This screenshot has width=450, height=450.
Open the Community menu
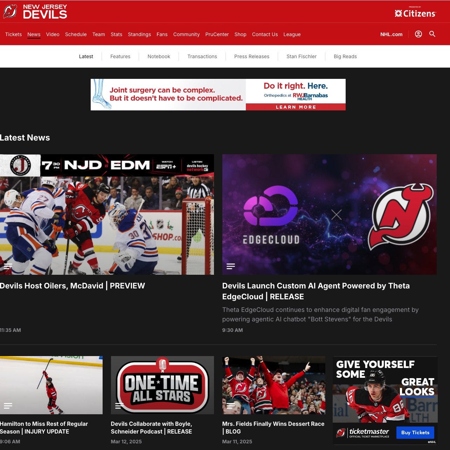coord(186,34)
